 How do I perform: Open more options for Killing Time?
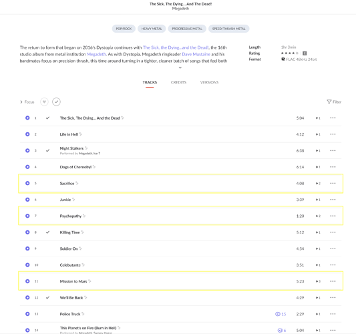(x=333, y=232)
